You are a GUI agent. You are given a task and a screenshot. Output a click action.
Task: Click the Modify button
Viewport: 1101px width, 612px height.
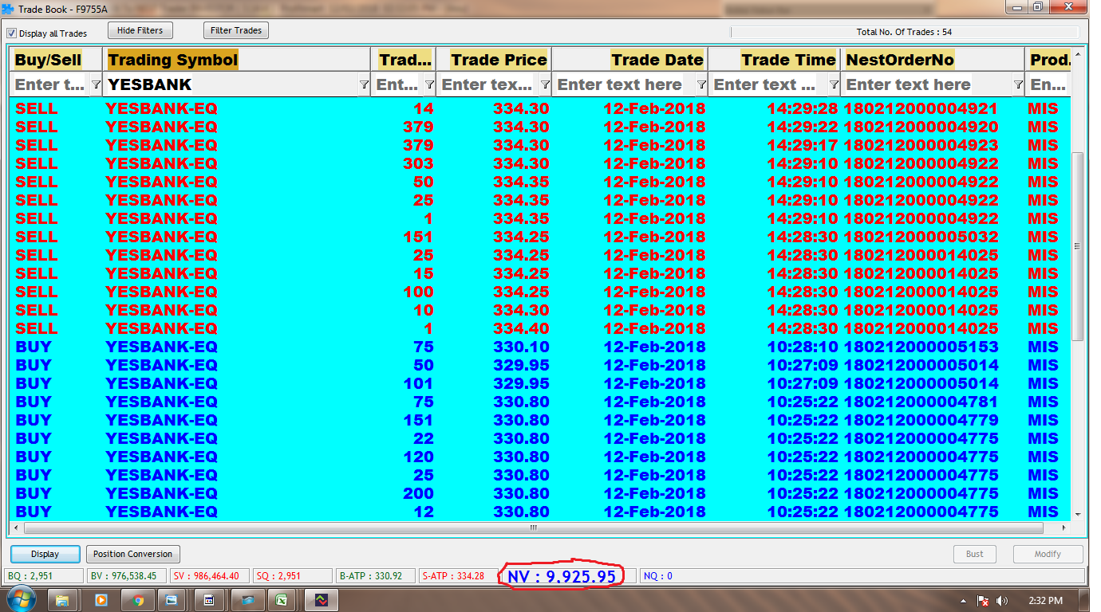tap(1048, 554)
